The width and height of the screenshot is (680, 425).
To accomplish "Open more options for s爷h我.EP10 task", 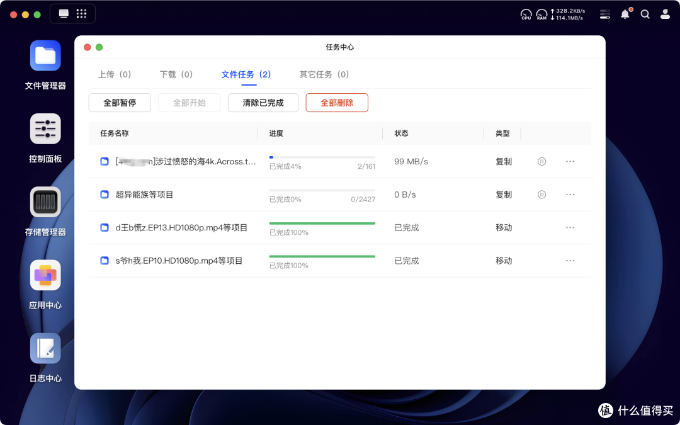I will [570, 261].
